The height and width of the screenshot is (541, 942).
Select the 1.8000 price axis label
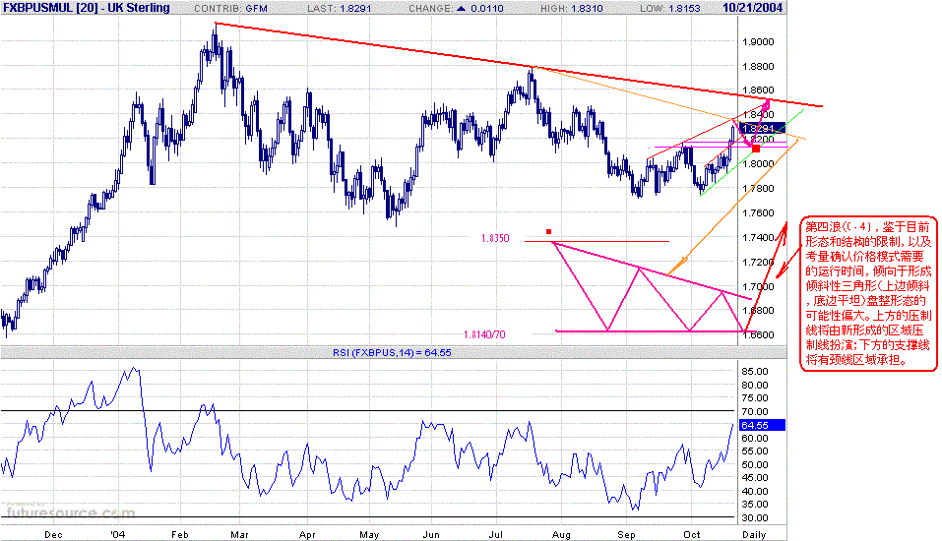coord(758,164)
